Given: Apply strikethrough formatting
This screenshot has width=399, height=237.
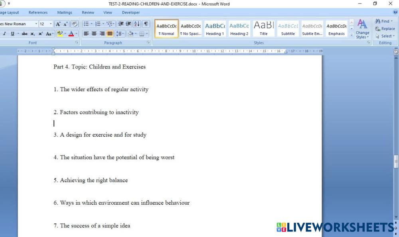Looking at the screenshot, I should coord(25,34).
